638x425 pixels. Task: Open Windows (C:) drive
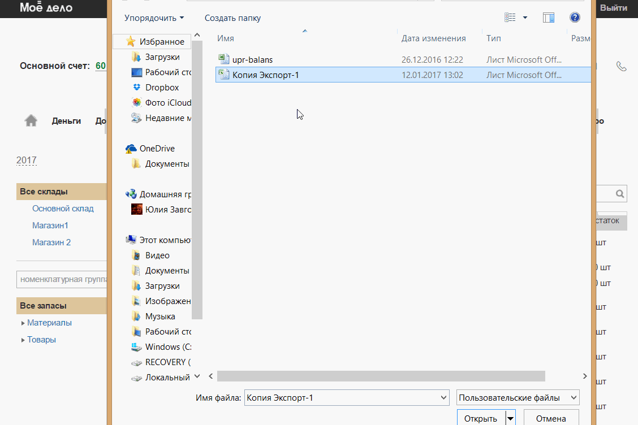161,347
